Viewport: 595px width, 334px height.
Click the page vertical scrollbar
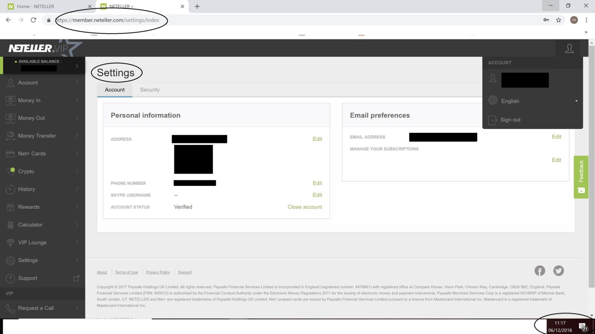coord(592,166)
